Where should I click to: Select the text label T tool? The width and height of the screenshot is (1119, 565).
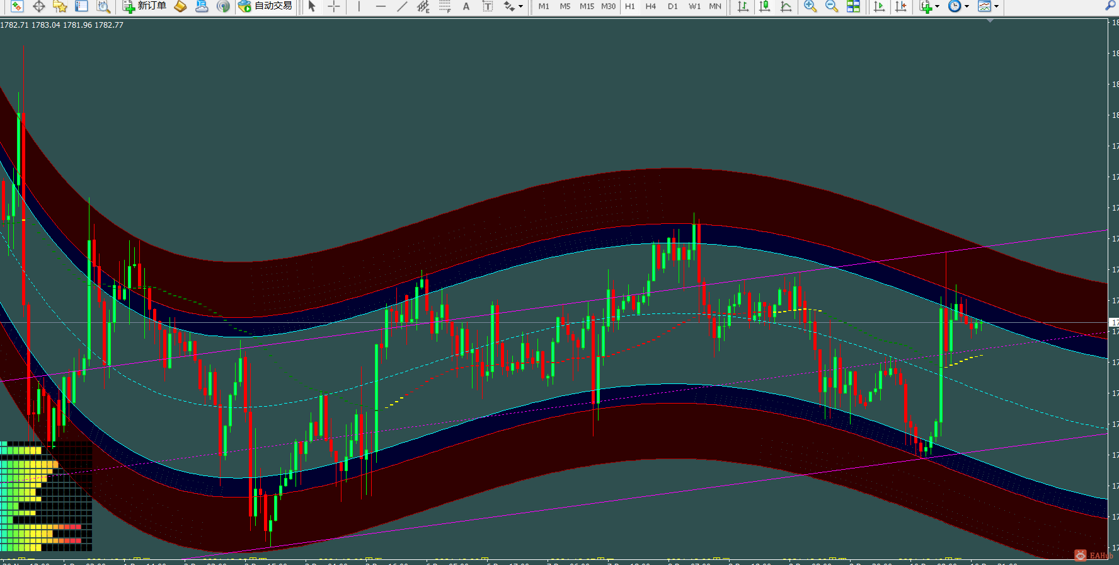click(x=488, y=6)
